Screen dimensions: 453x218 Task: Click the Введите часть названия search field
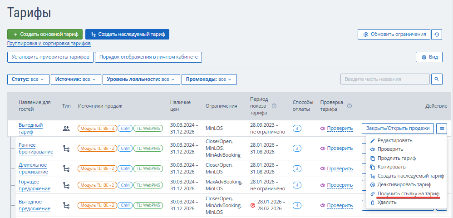coord(385,79)
